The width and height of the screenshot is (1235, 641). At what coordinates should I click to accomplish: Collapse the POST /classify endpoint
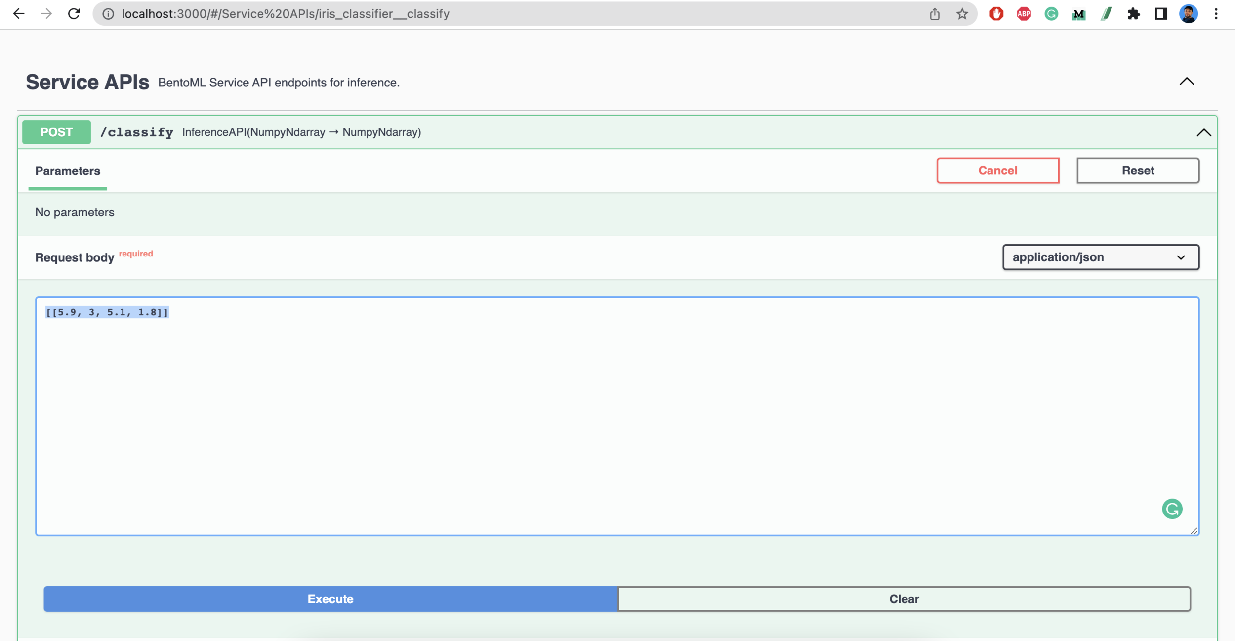pyautogui.click(x=1203, y=132)
